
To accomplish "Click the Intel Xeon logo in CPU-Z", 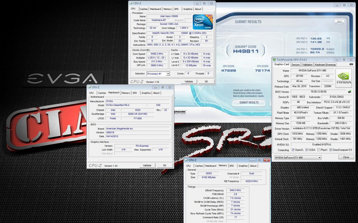I will click(203, 22).
